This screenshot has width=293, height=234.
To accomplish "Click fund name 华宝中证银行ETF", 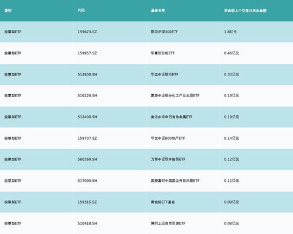I will coord(165,74).
